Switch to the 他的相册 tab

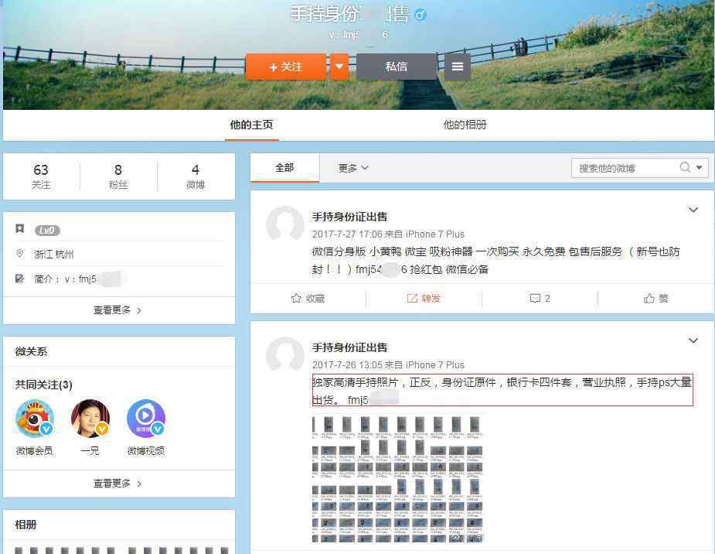(465, 125)
